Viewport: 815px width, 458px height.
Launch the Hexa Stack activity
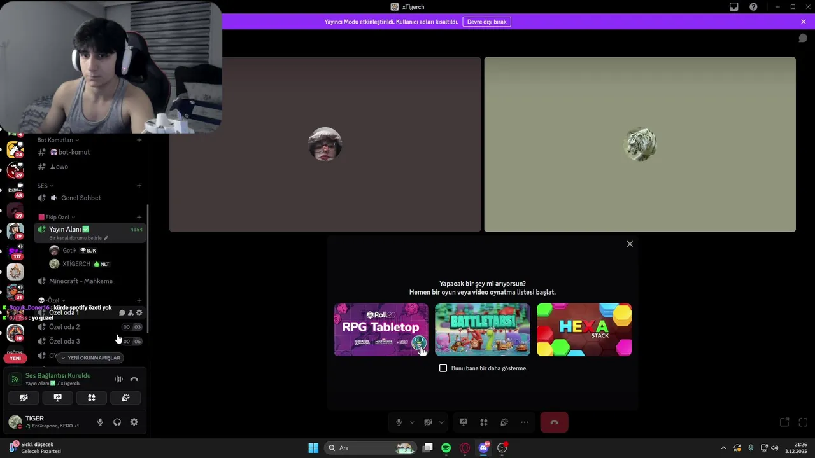click(584, 330)
